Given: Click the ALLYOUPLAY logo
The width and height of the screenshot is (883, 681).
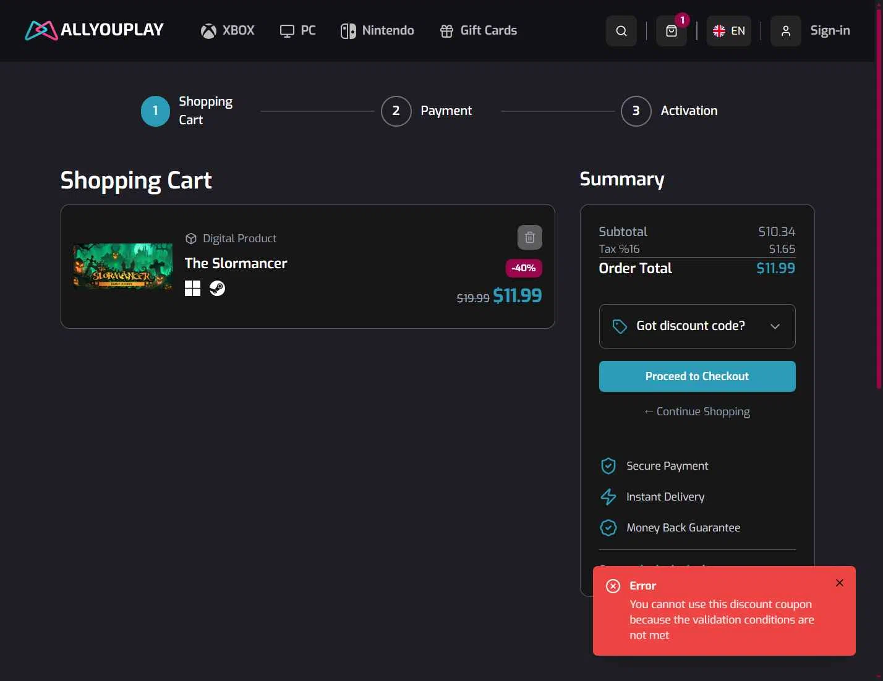Looking at the screenshot, I should point(94,30).
